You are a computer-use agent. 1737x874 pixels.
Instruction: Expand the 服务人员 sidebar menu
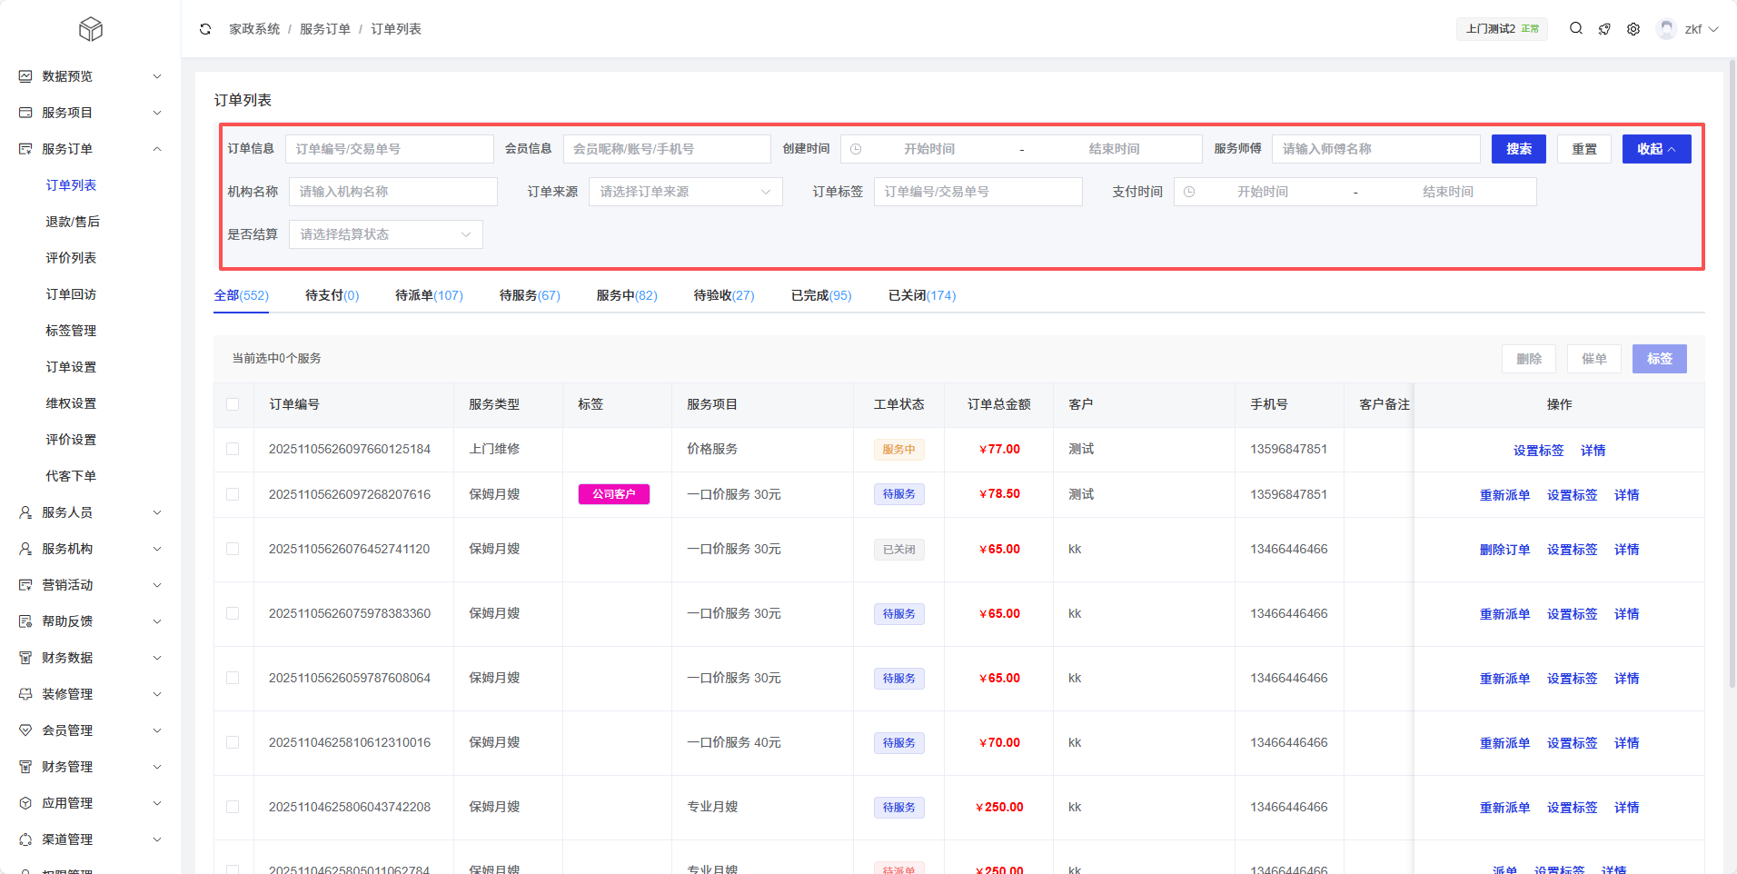click(x=90, y=512)
